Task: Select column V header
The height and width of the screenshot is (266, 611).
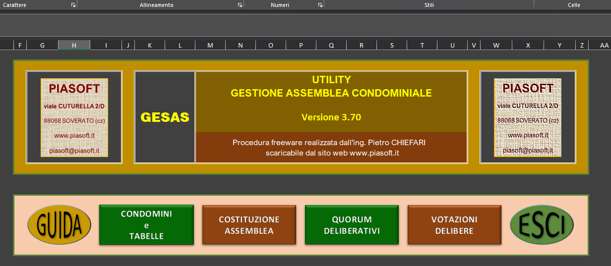Action: coord(474,45)
